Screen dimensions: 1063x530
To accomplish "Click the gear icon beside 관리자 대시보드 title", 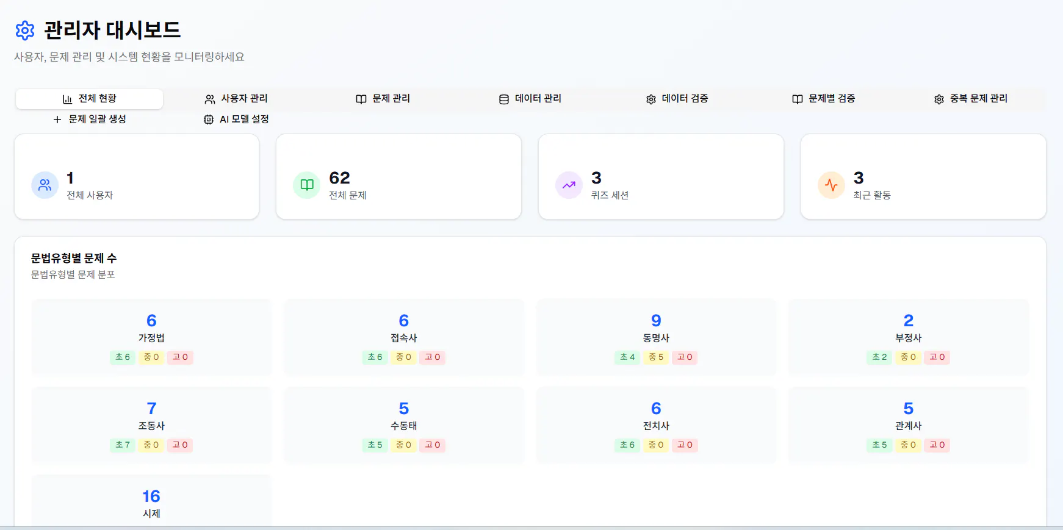I will [x=25, y=30].
